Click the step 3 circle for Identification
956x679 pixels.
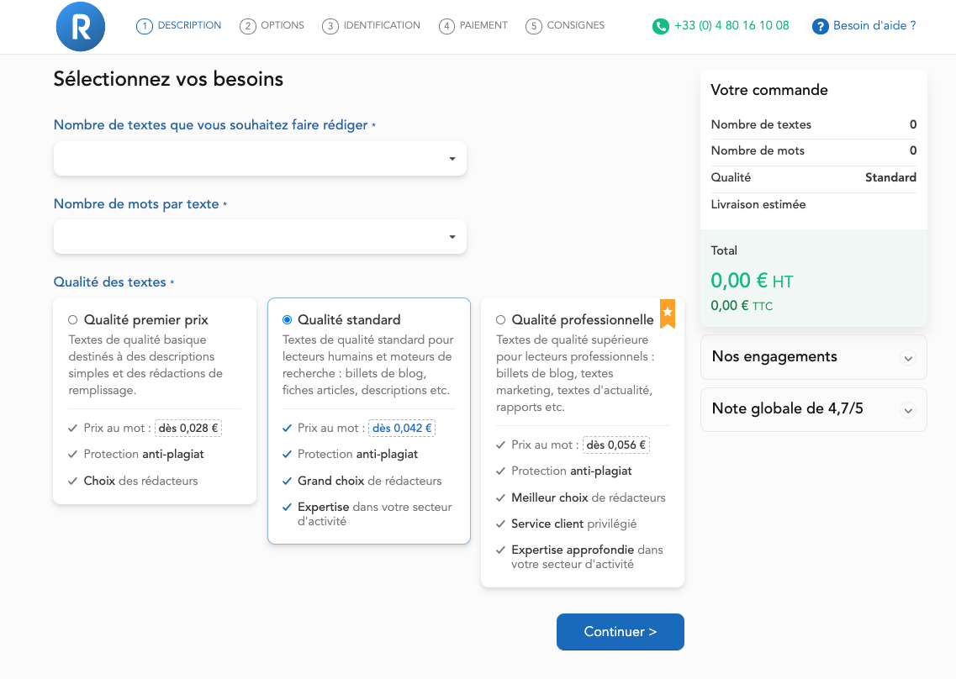[x=330, y=26]
